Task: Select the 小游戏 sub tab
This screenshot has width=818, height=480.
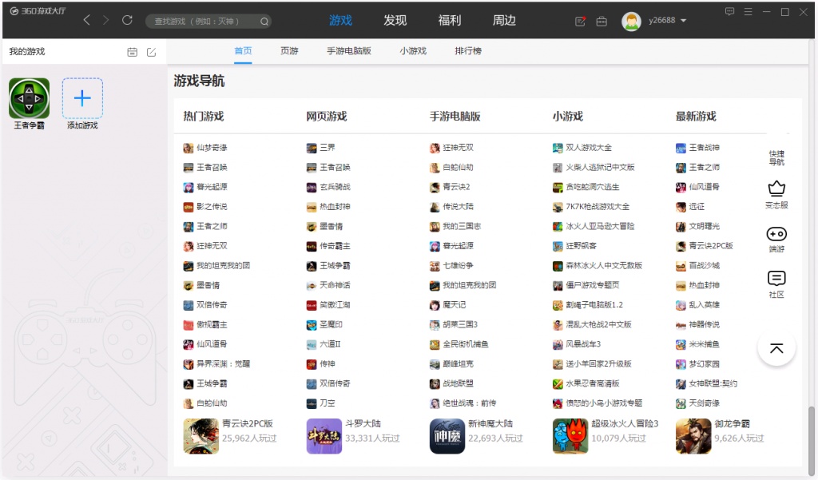Action: 413,51
